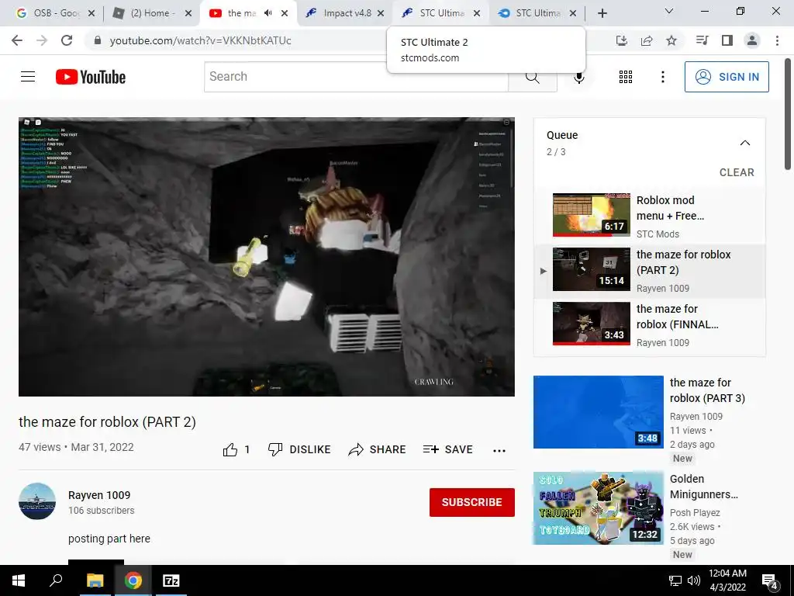Close the Impact v4.8 tab
Screen dimensions: 794x596
click(x=381, y=13)
